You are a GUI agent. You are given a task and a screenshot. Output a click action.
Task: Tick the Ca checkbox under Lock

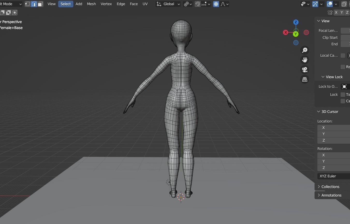(343, 101)
